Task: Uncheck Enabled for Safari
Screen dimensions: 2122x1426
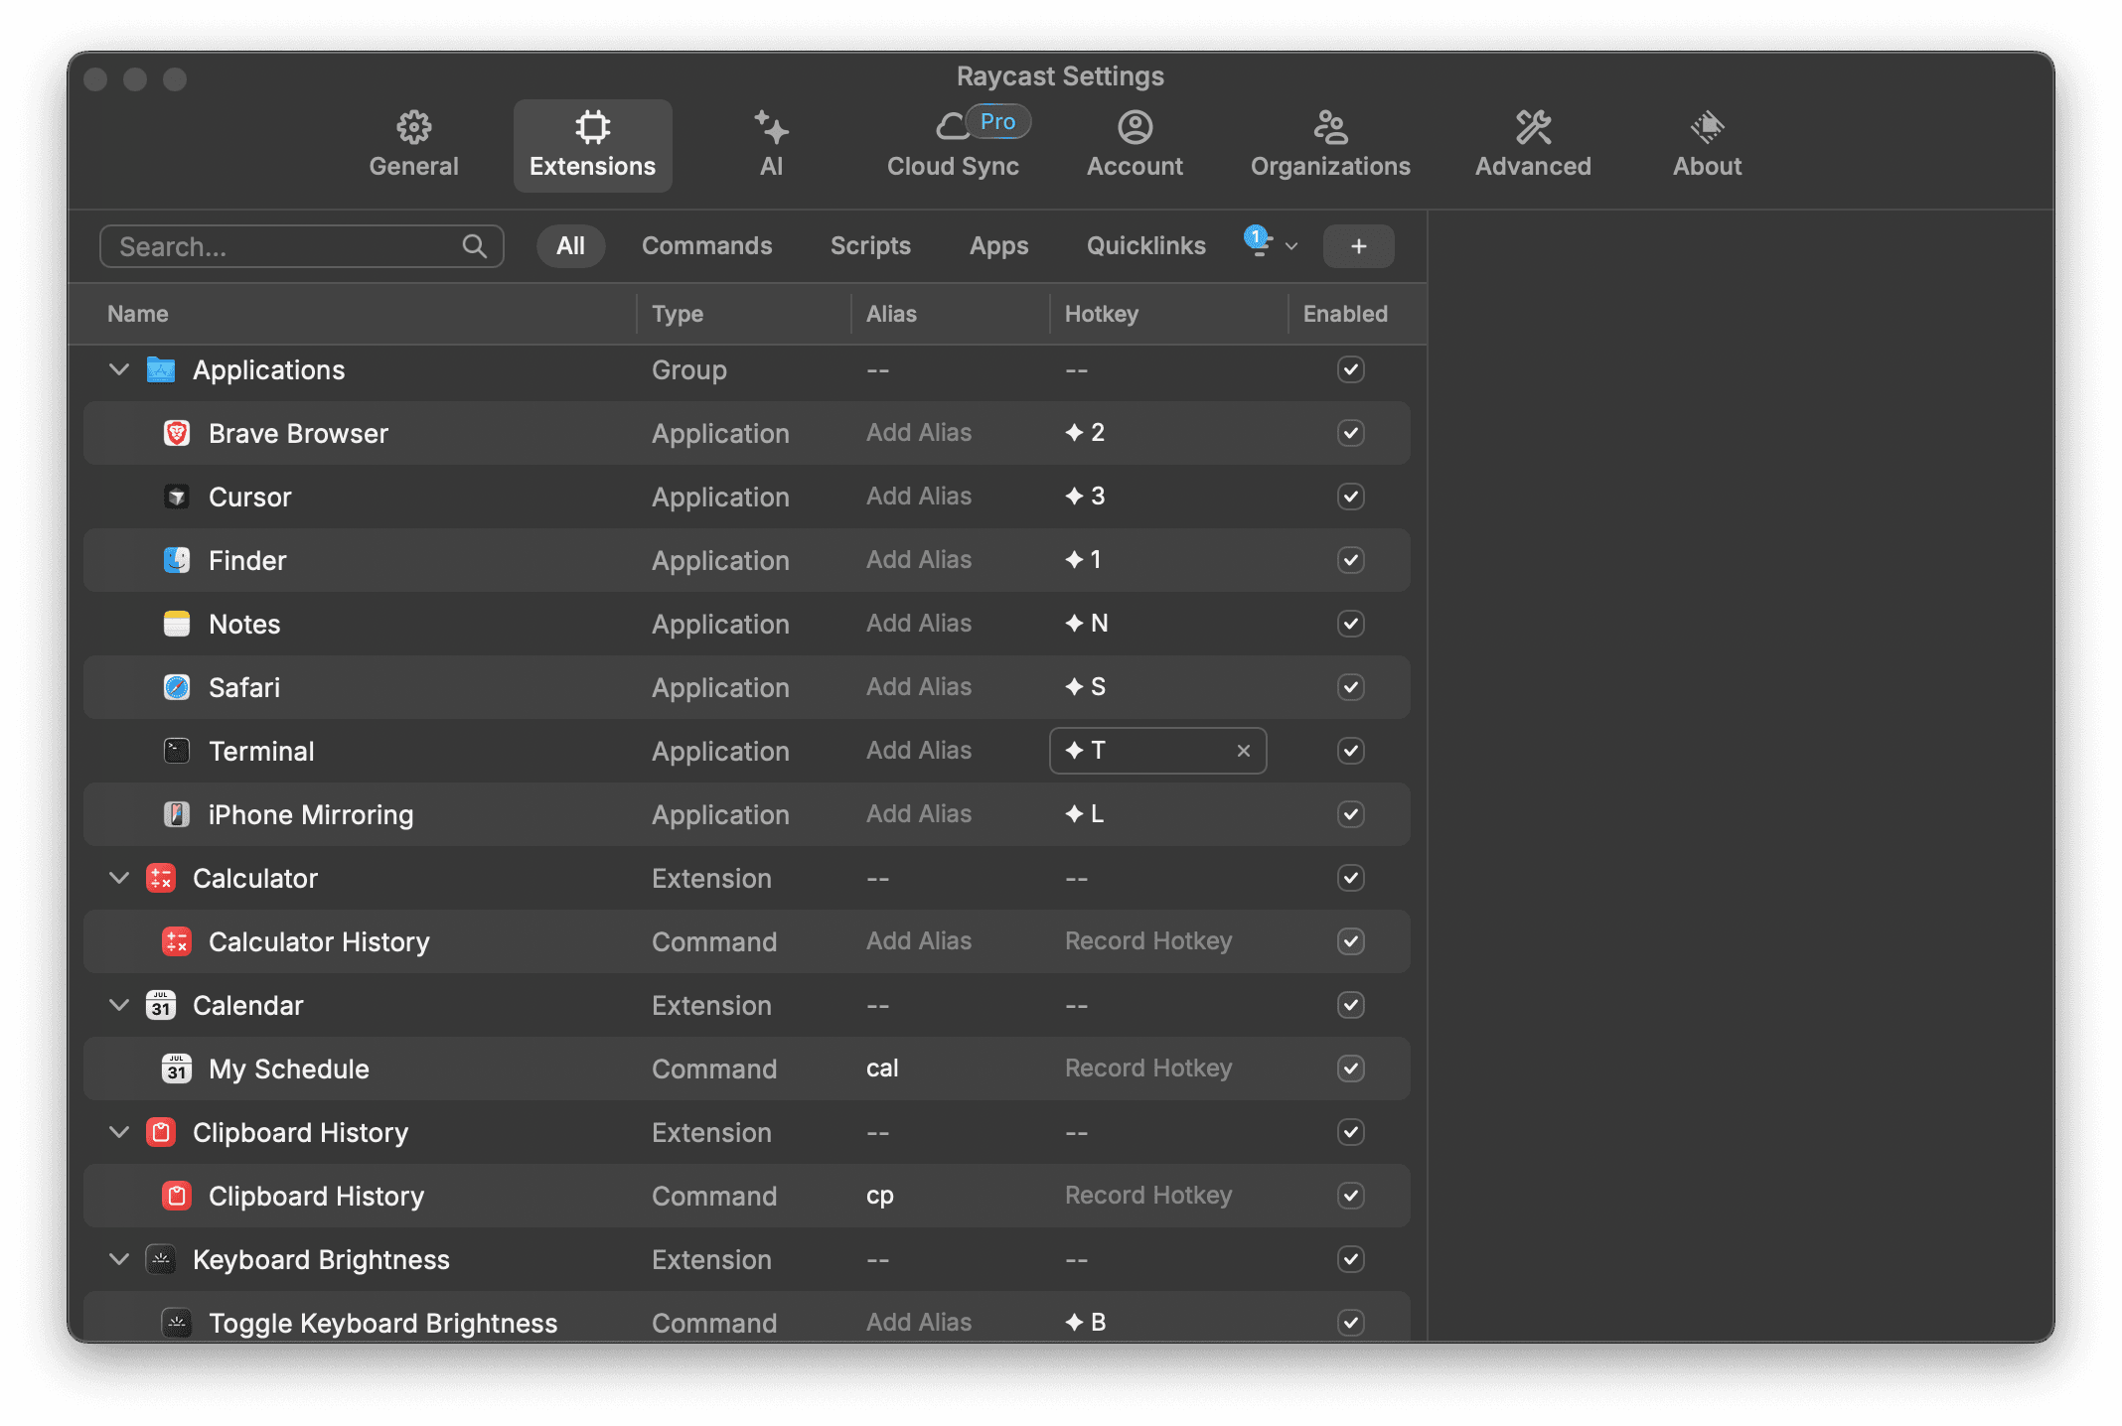Action: click(1351, 687)
